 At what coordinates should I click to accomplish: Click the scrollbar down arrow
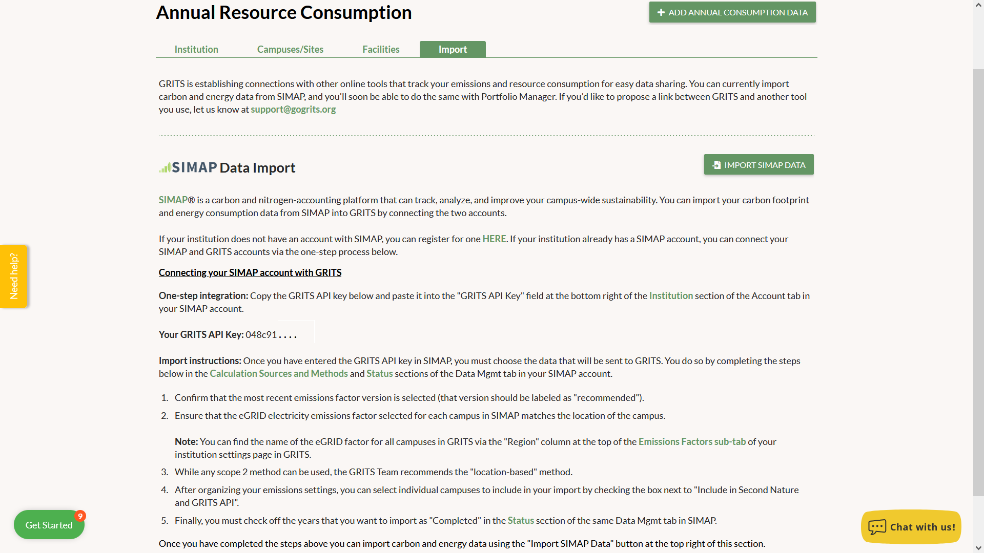[978, 548]
